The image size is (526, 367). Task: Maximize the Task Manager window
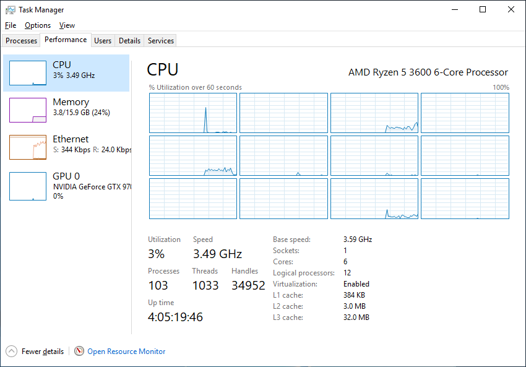(483, 9)
